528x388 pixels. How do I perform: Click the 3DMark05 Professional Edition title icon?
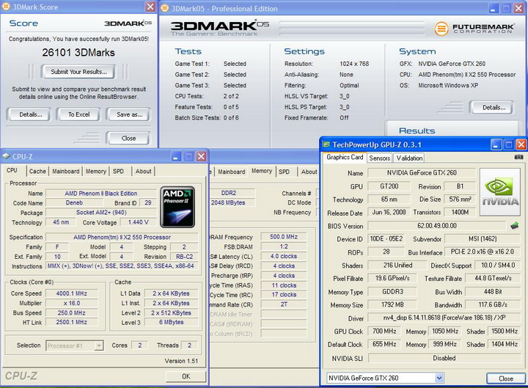(x=164, y=8)
